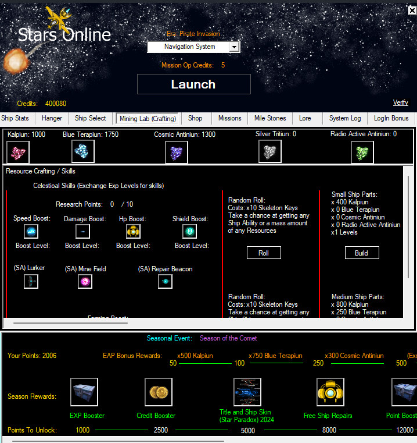Click the Roll button for Random Roll
This screenshot has width=417, height=443.
(263, 253)
